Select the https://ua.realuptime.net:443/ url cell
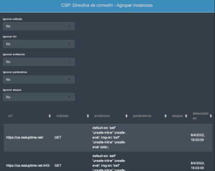 click(x=28, y=165)
